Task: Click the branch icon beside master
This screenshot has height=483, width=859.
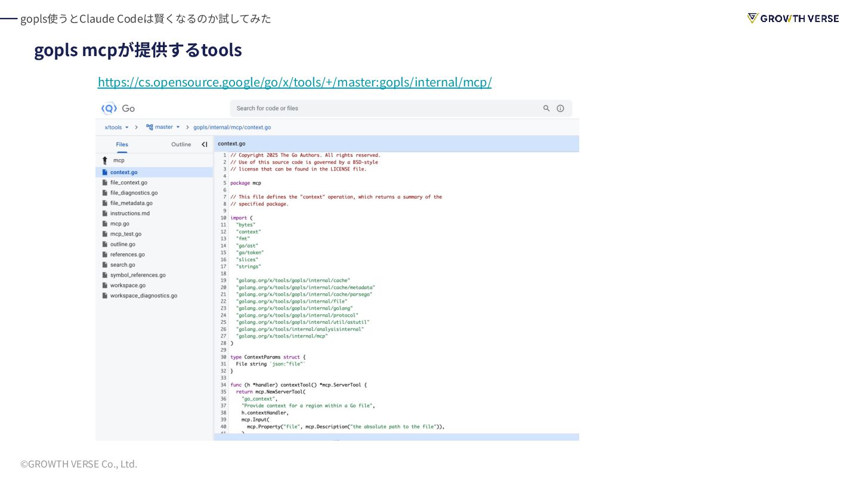Action: 150,128
